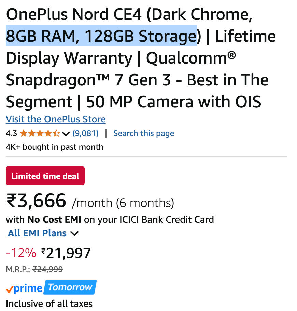The image size is (297, 311).
Task: Click the 4.3 rating number
Action: 11,133
